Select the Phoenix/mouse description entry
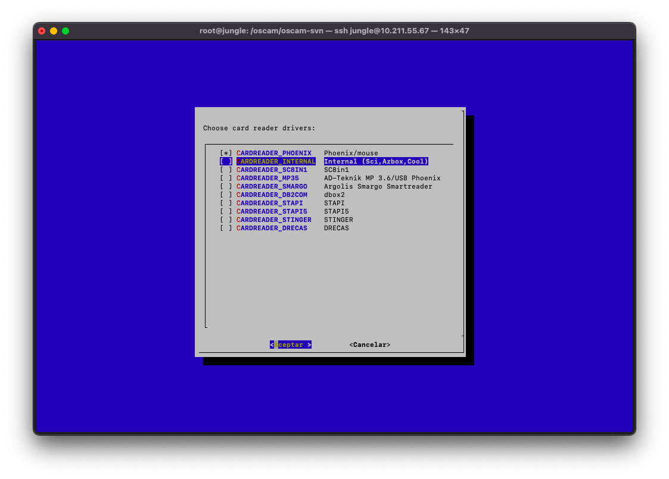 click(351, 154)
